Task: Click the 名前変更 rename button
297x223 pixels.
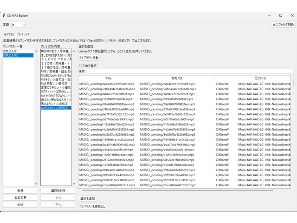Action: click(20, 197)
